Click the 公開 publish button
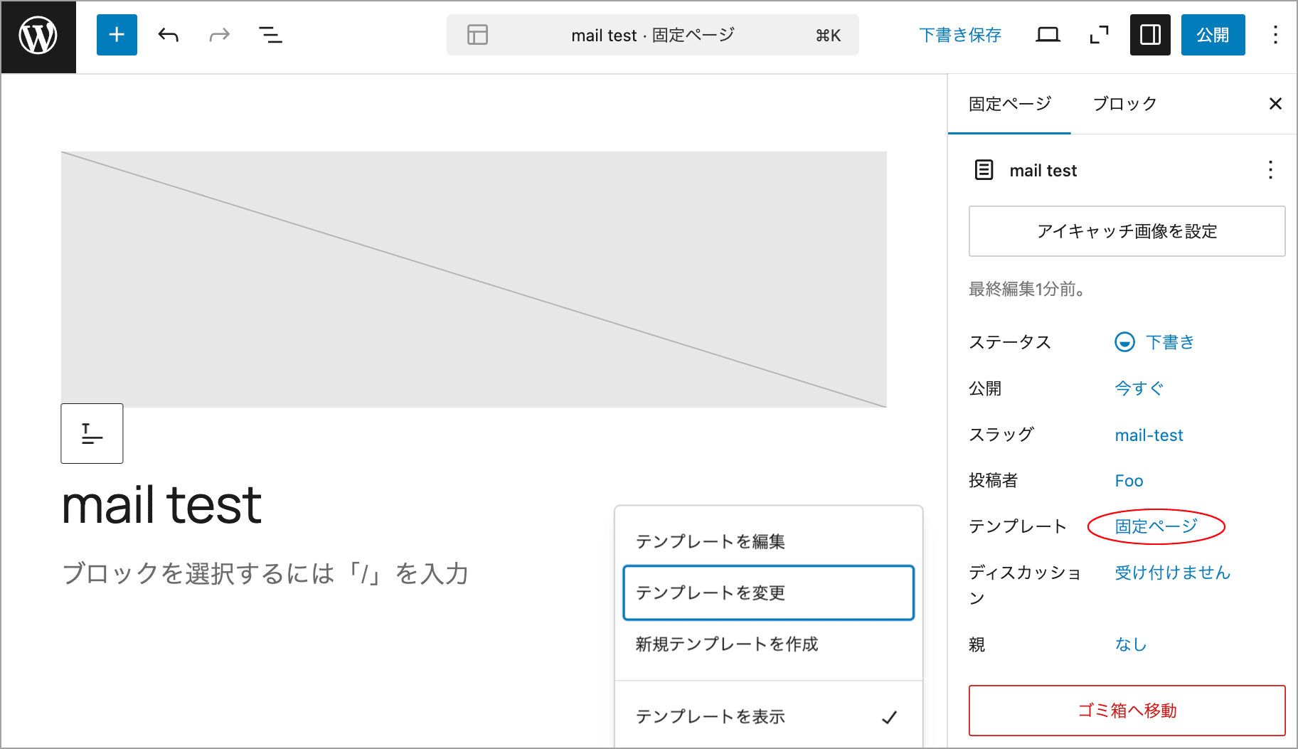This screenshot has height=749, width=1298. tap(1213, 35)
